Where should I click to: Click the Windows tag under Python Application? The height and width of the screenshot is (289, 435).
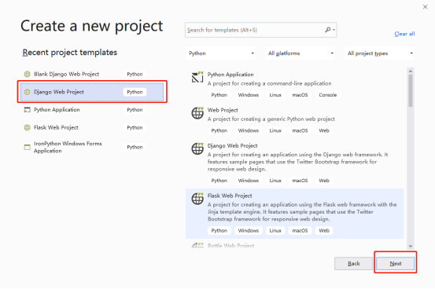click(x=249, y=95)
